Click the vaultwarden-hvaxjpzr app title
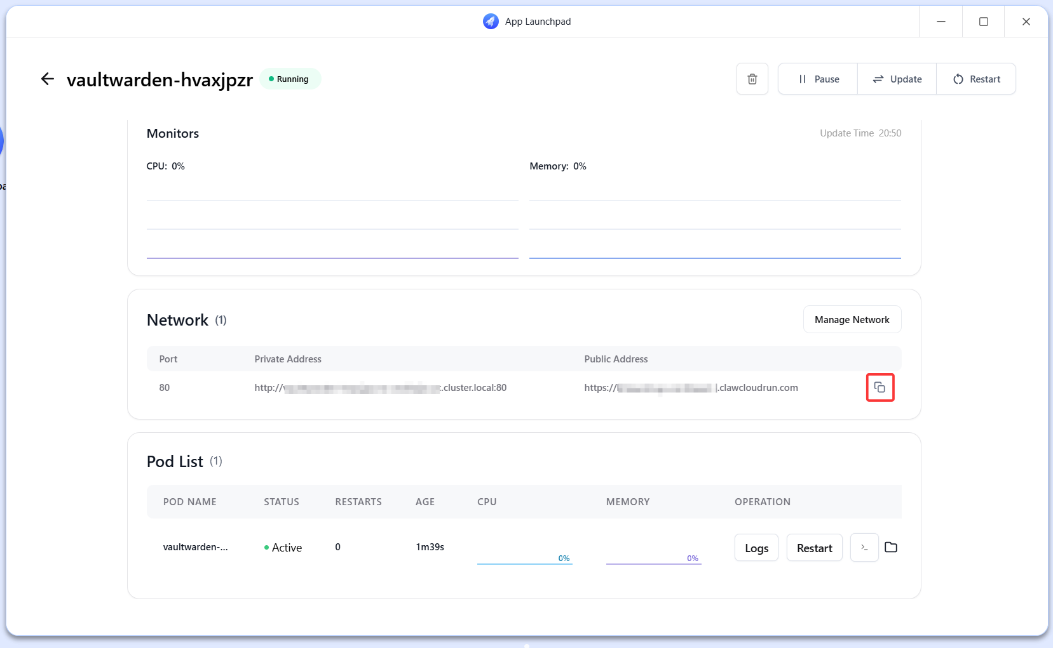This screenshot has width=1053, height=648. 160,79
